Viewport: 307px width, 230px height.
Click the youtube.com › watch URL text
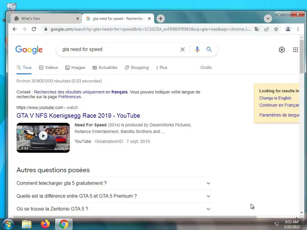click(47, 108)
